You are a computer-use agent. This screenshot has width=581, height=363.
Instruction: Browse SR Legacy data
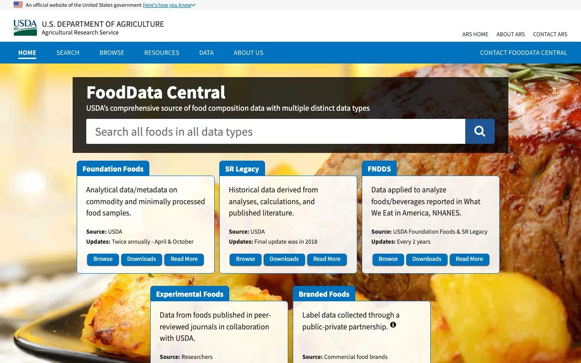point(246,259)
